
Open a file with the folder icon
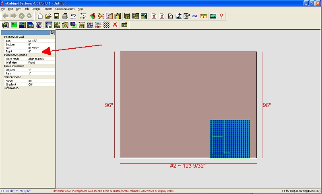click(48, 16)
